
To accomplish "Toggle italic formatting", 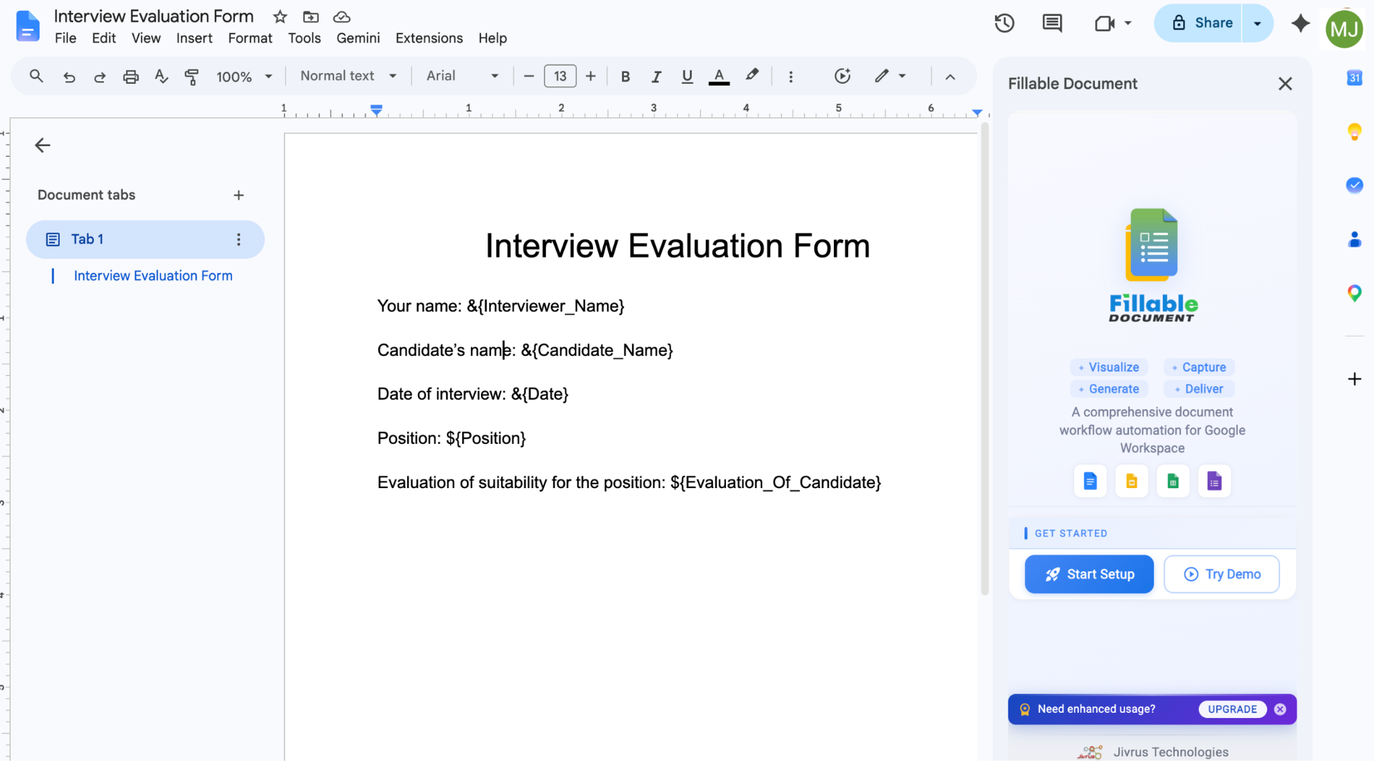I will pos(656,76).
